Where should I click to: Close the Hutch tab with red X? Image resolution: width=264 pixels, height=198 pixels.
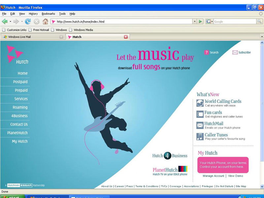[x=126, y=37]
